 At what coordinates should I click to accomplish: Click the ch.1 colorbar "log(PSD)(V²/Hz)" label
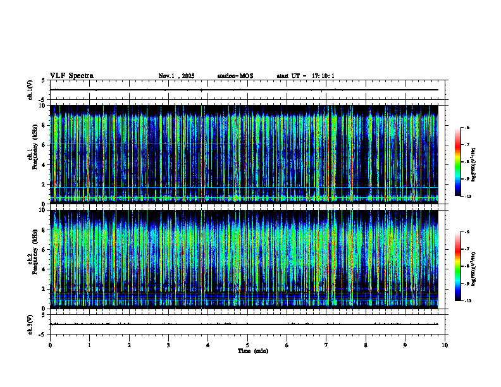pyautogui.click(x=473, y=165)
